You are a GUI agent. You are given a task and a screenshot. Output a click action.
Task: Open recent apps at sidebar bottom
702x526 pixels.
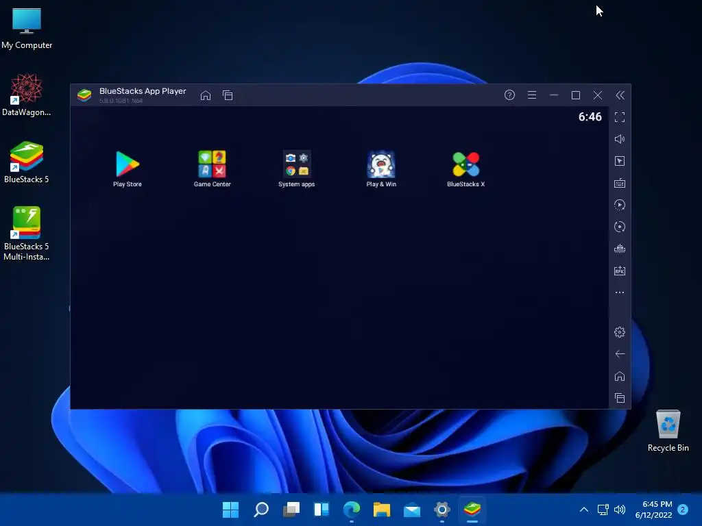pos(620,398)
